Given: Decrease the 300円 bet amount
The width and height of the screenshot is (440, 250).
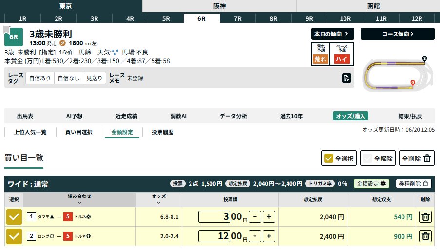Looking at the screenshot, I should 255,217.
